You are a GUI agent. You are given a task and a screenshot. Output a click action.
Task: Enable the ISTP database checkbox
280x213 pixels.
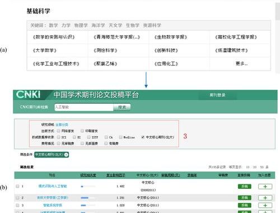coord(88,137)
